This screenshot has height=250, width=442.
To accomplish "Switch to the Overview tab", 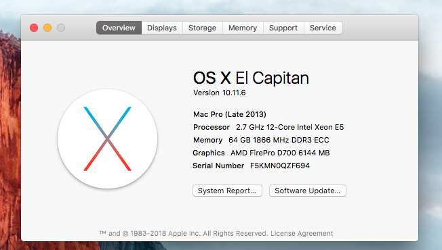I will click(119, 28).
